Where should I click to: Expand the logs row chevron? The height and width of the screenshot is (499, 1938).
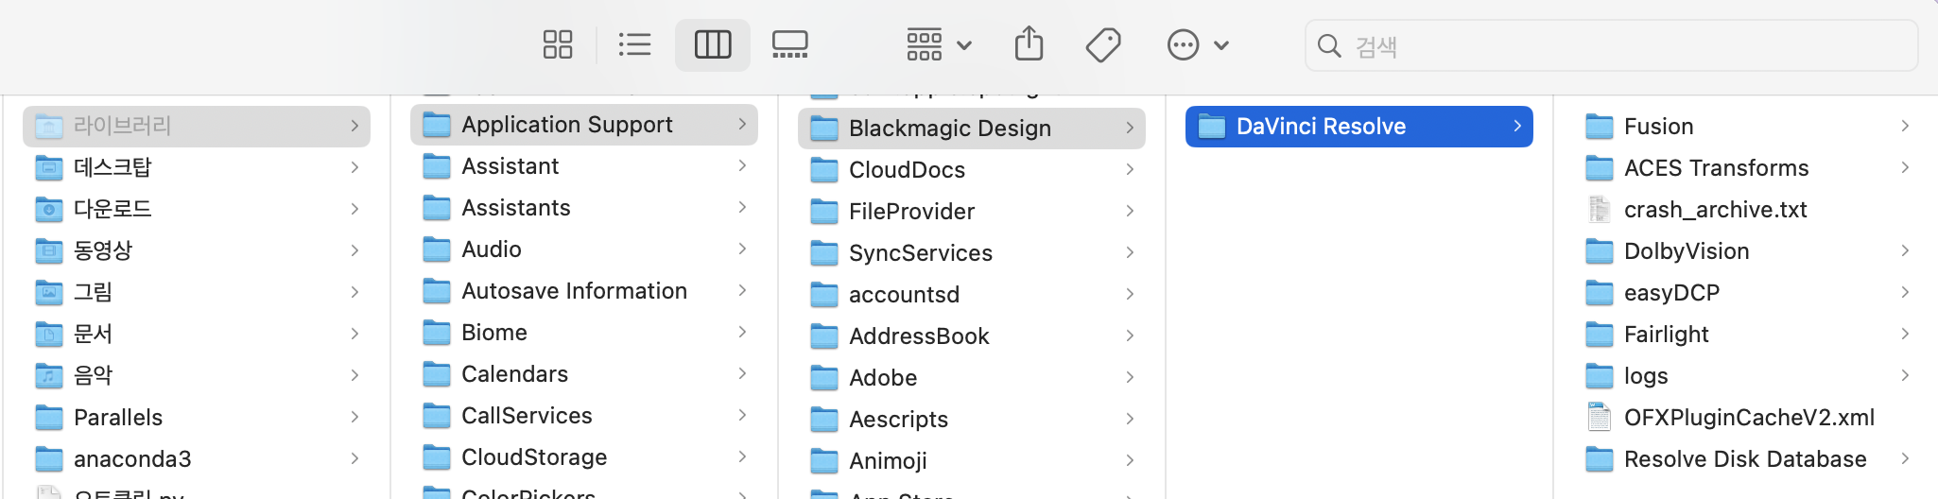[x=1905, y=375]
